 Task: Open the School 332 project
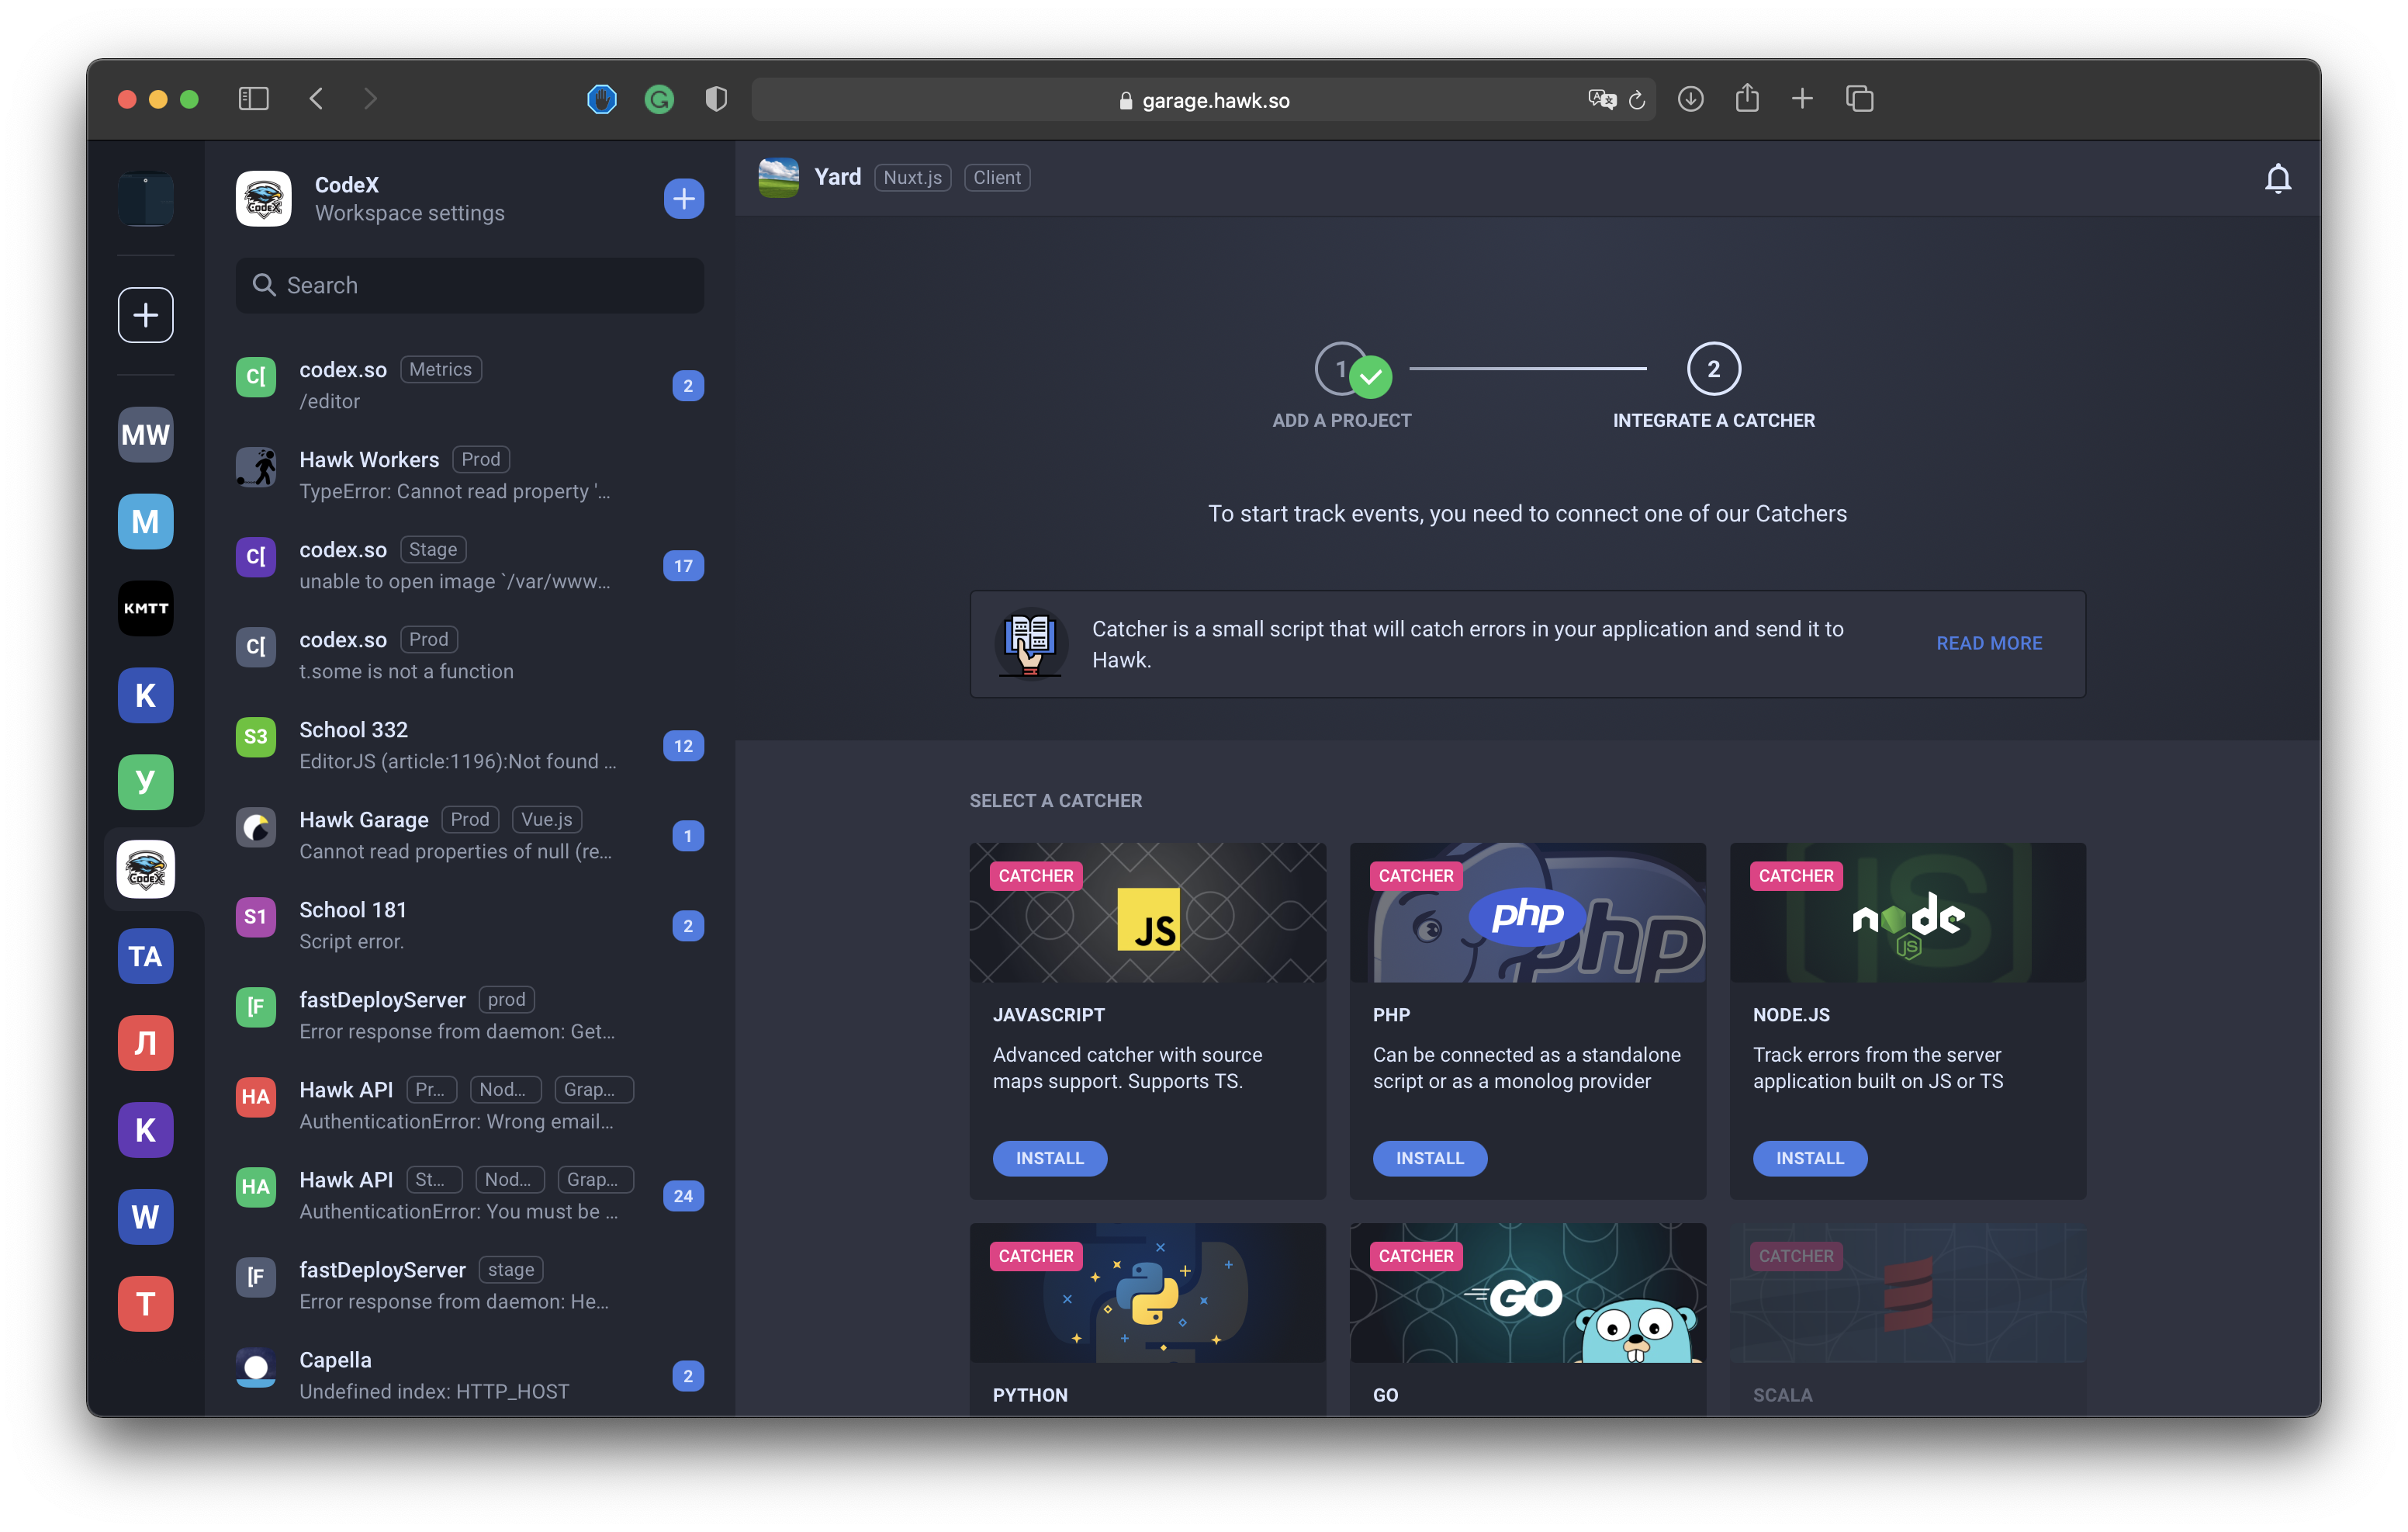[x=469, y=744]
